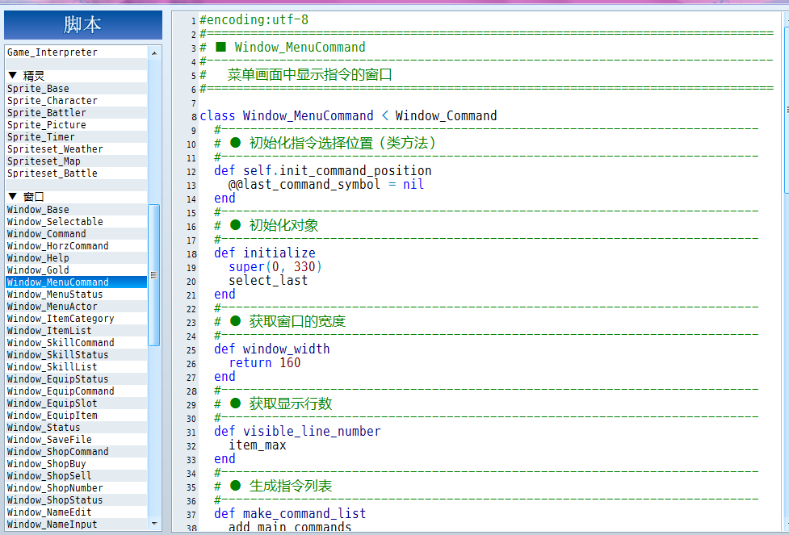Open the Window_SkillCommand script
789x535 pixels.
pos(77,342)
